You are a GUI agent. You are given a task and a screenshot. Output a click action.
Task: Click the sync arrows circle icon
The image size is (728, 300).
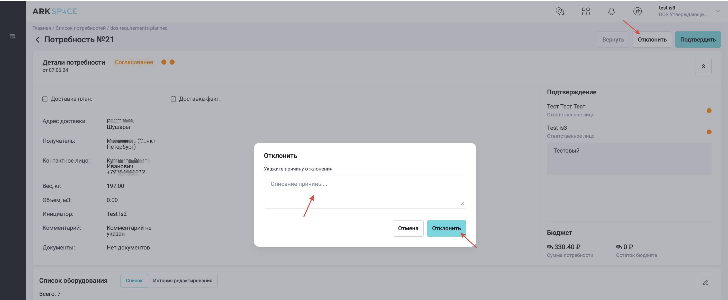point(637,11)
